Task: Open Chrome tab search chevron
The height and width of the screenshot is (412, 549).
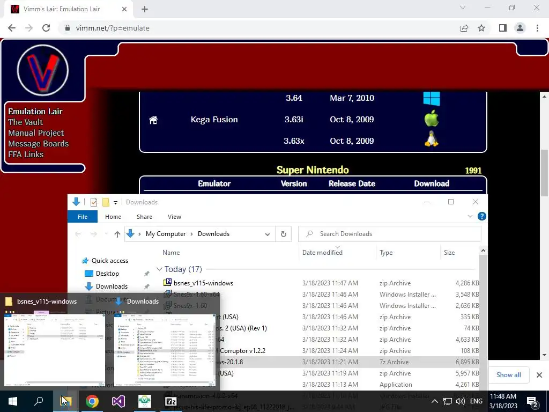Action: 463,8
